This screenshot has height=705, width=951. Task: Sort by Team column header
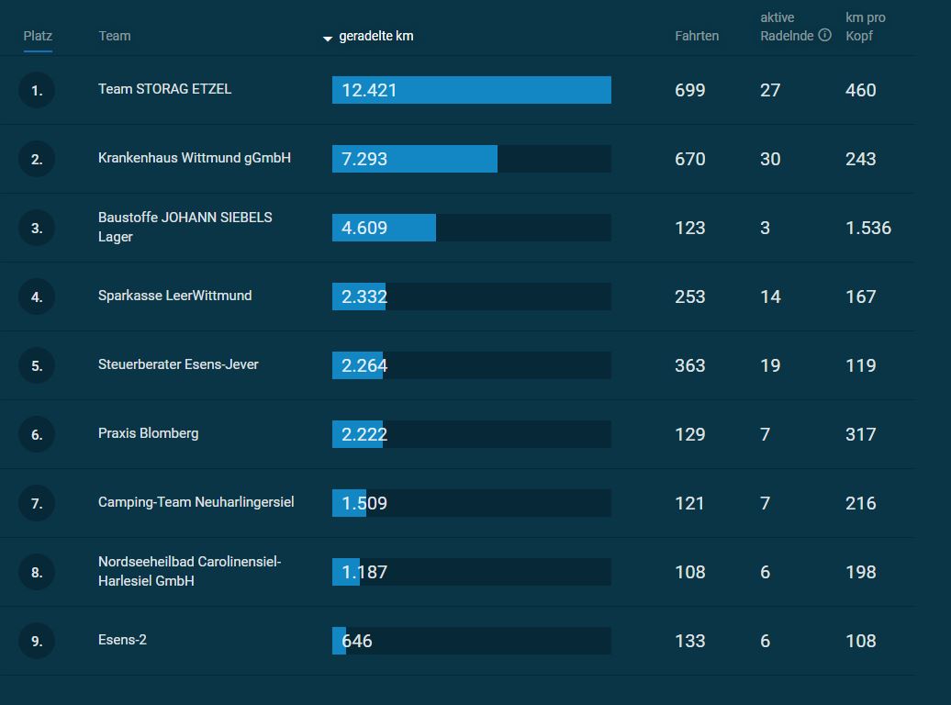115,36
